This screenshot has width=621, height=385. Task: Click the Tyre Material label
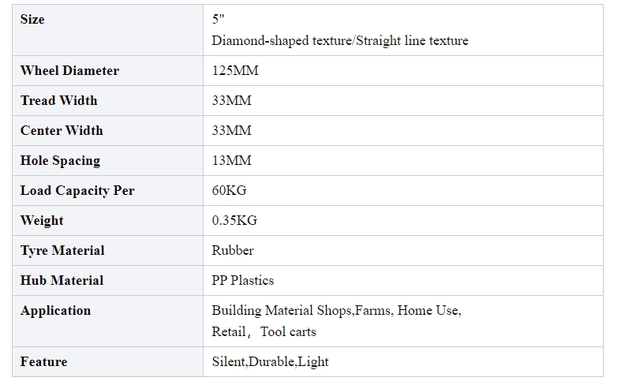pyautogui.click(x=62, y=251)
